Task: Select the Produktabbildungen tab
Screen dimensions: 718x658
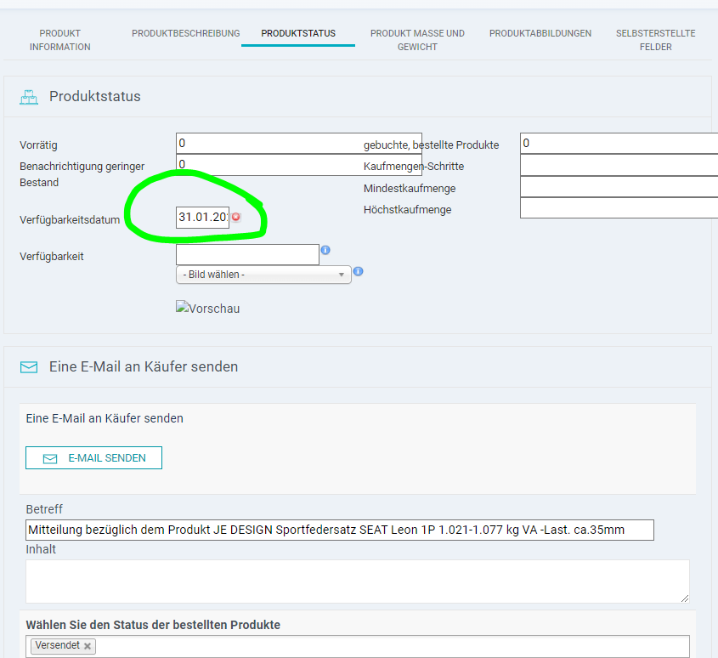Action: 540,33
